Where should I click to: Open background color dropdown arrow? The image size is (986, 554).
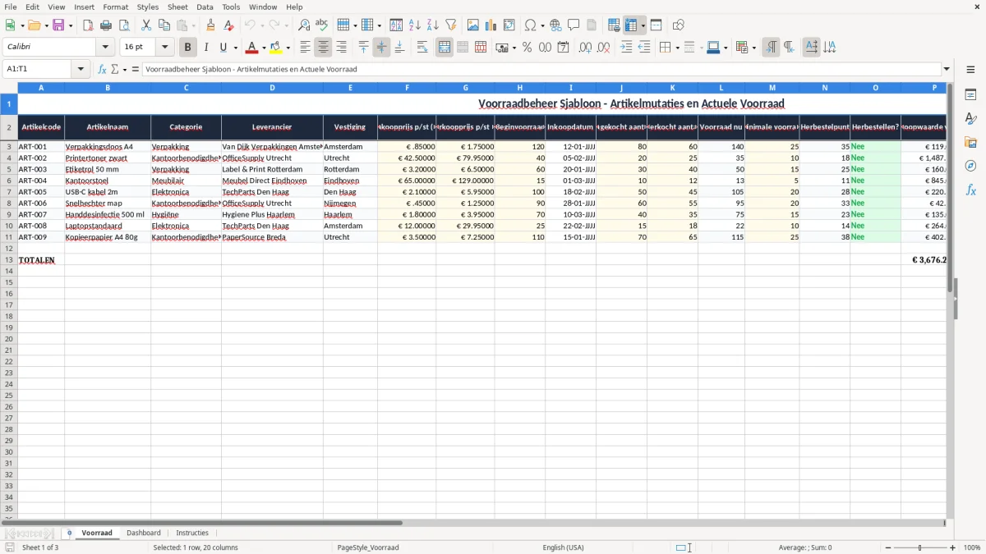(288, 48)
